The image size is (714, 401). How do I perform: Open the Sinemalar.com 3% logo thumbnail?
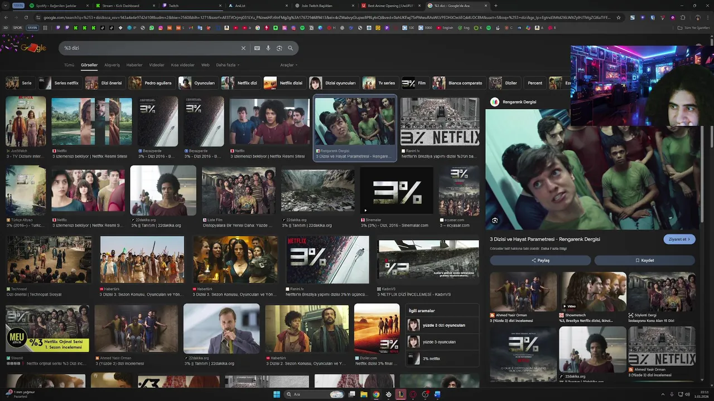pyautogui.click(x=397, y=191)
